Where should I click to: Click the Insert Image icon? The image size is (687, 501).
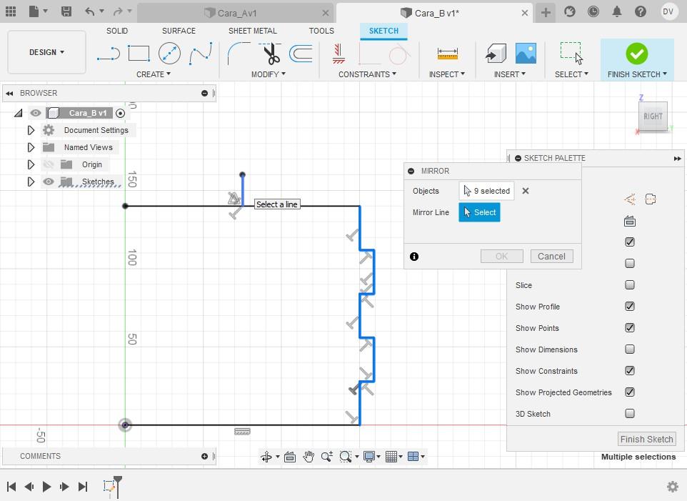point(526,54)
